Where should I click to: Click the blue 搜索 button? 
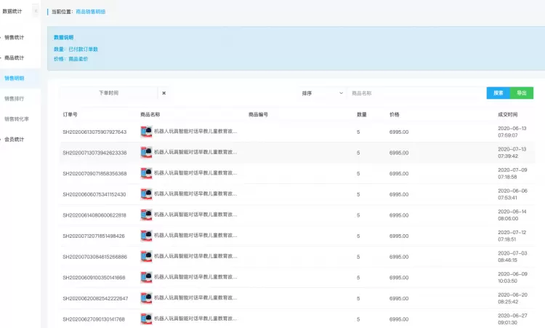[x=498, y=93]
